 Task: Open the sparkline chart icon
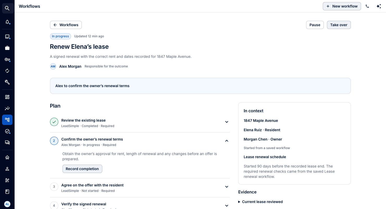click(x=7, y=108)
